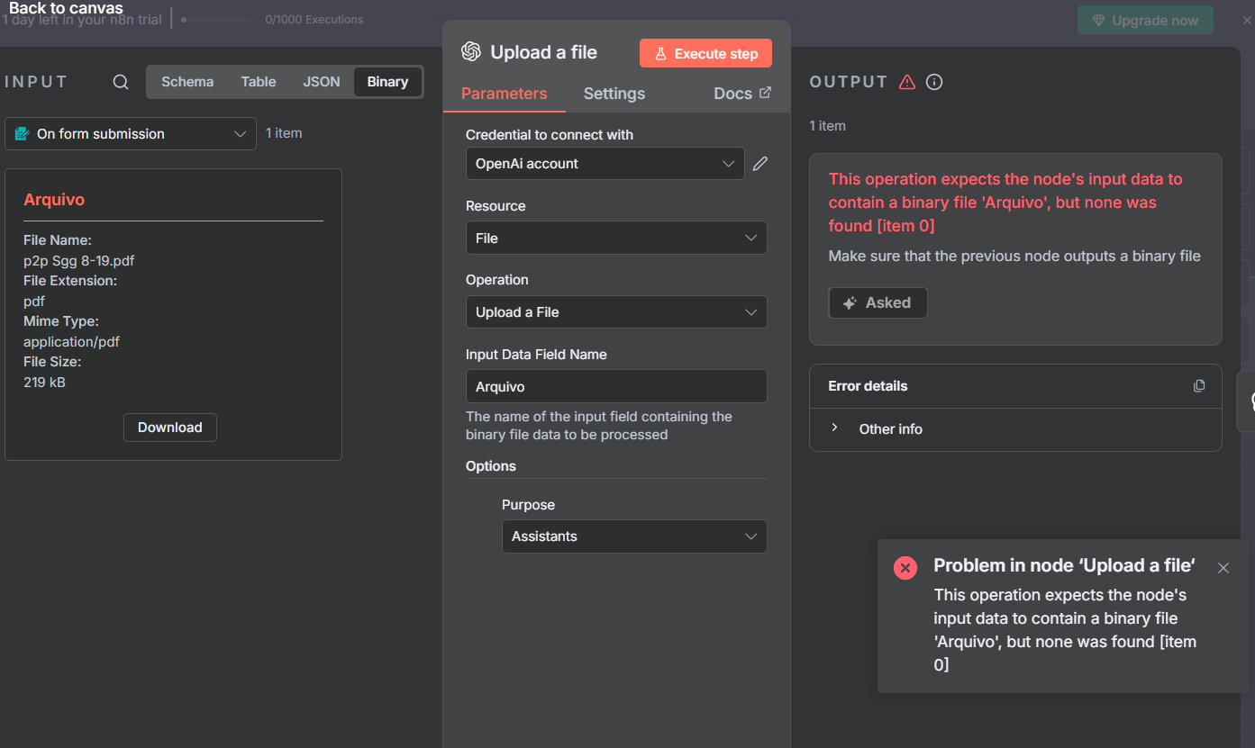The height and width of the screenshot is (748, 1255).
Task: Open the Resource dropdown set to File
Action: [616, 239]
